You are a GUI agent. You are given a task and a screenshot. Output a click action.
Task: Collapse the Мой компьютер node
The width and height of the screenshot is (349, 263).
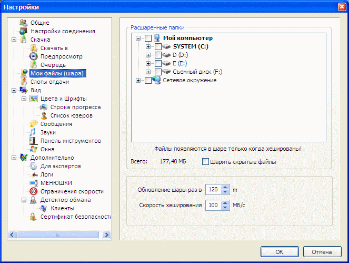[x=138, y=38]
